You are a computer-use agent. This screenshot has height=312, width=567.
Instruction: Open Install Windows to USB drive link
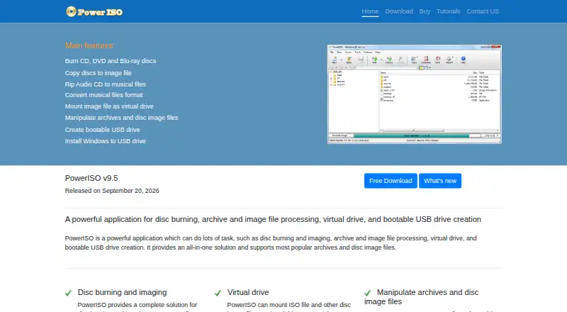point(105,141)
